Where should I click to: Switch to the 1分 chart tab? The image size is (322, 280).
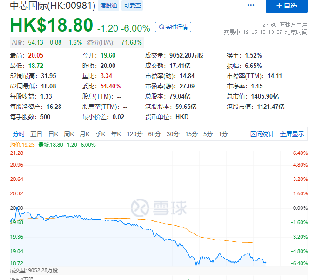tap(223, 134)
